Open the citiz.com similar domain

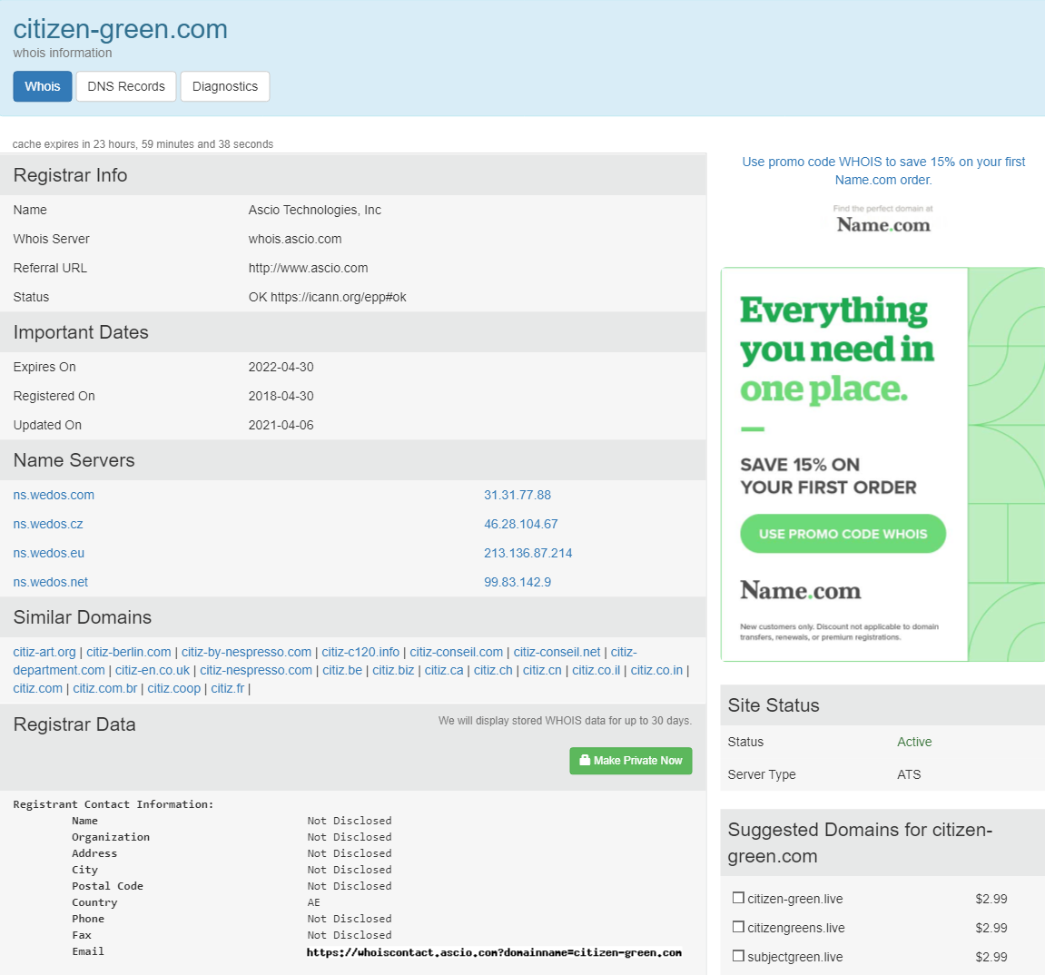coord(38,688)
